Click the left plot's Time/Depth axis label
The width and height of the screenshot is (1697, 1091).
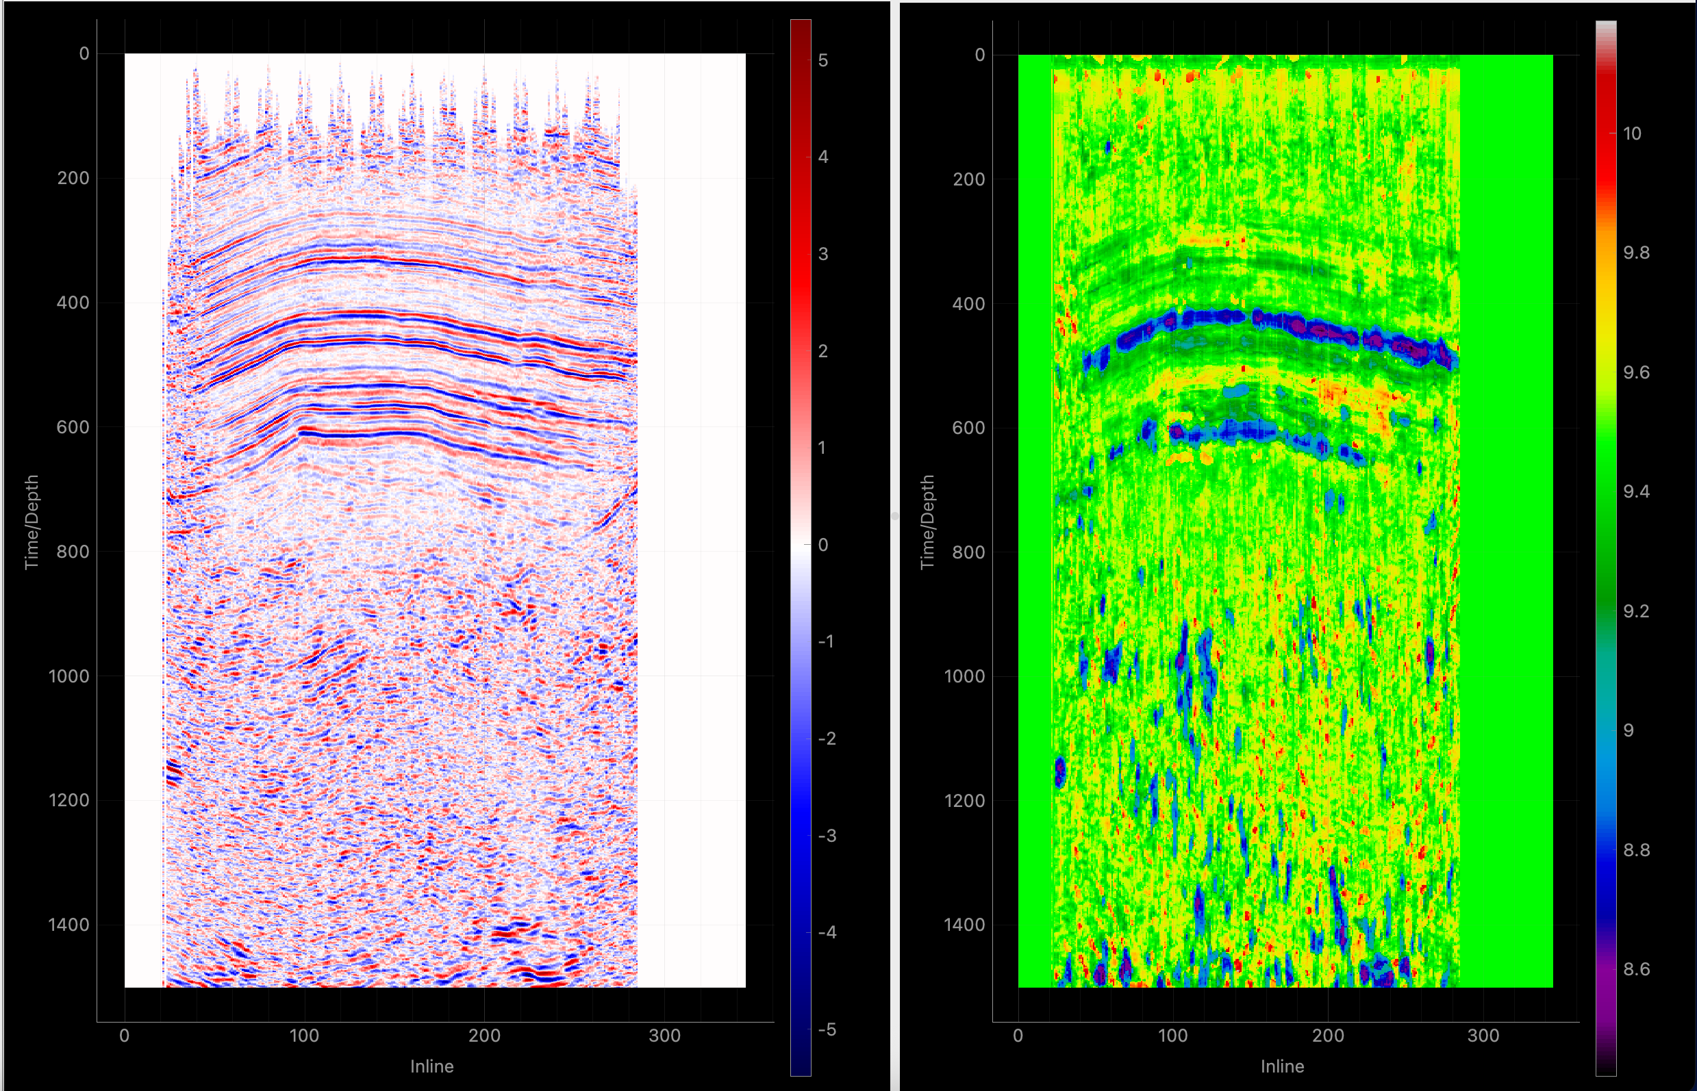32,522
